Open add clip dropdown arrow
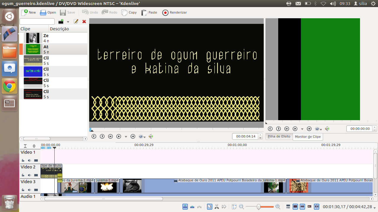The height and width of the screenshot is (212, 378). click(x=68, y=22)
